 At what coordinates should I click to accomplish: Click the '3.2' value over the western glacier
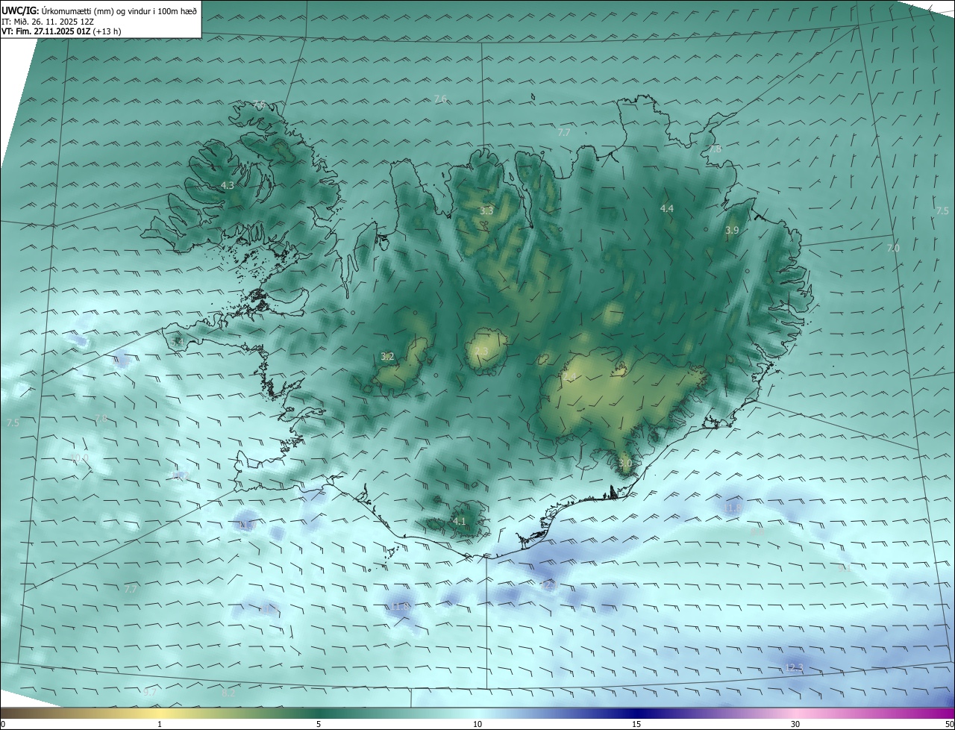[387, 357]
